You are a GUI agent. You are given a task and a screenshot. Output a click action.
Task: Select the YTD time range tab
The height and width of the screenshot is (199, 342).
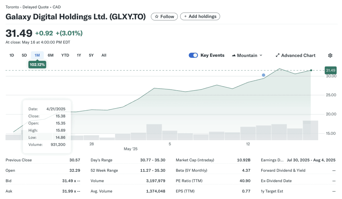point(65,55)
